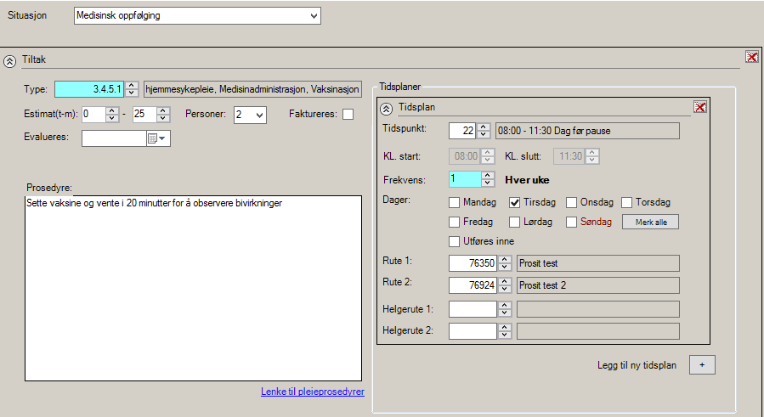Click the Tidspunkt stepper arrows
764x417 pixels.
click(484, 130)
